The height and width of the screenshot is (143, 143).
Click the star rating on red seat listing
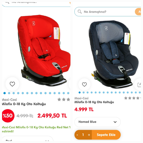click(64, 100)
